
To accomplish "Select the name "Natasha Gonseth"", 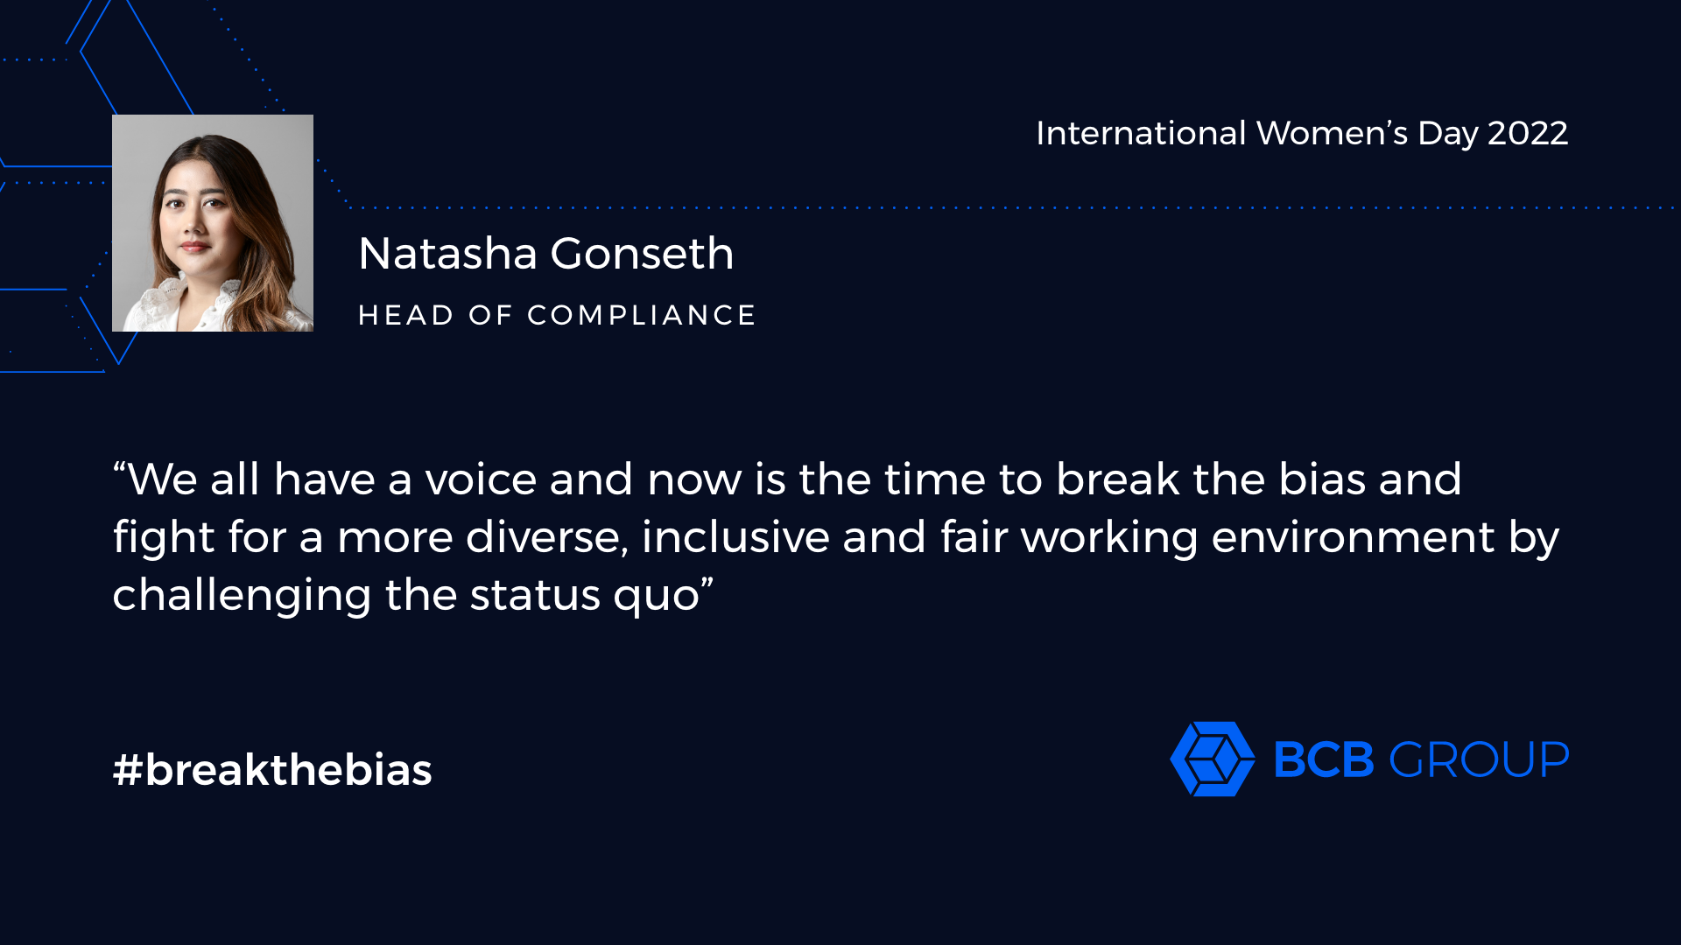I will pyautogui.click(x=546, y=254).
